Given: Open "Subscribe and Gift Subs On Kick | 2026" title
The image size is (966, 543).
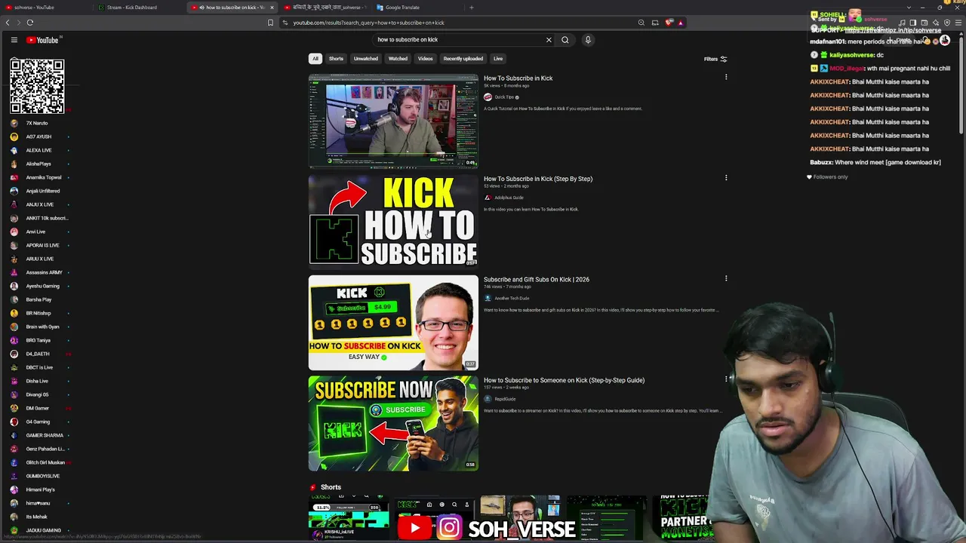Looking at the screenshot, I should coord(537,280).
